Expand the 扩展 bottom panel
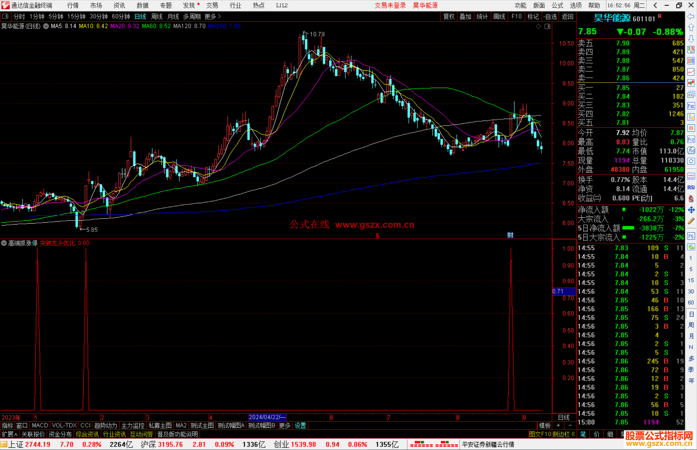Viewport: 697px width, 450px height. tap(10, 434)
